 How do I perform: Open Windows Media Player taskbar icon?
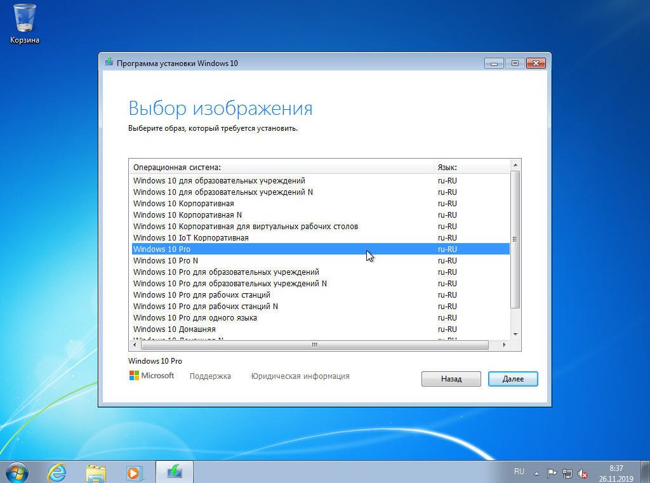pos(134,473)
